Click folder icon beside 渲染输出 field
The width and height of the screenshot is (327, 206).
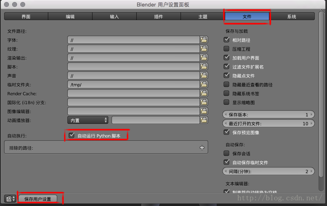click(x=204, y=58)
